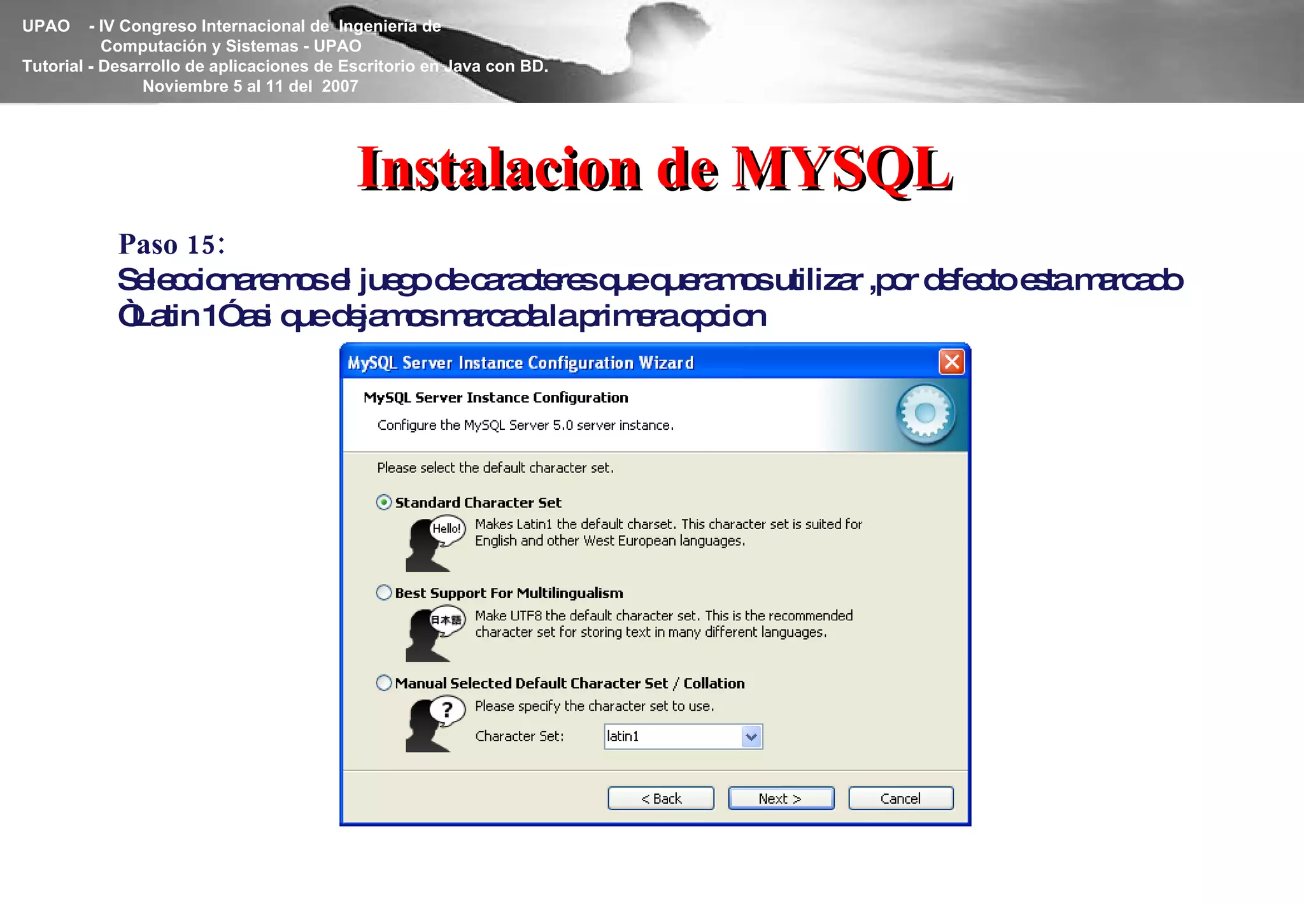The image size is (1304, 903).
Task: Click 'Please select the default character set.' text
Action: pos(495,468)
